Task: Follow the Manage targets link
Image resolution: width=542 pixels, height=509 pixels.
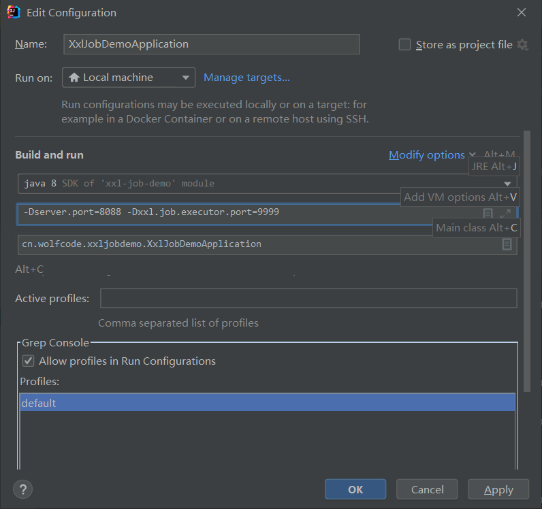Action: tap(246, 78)
